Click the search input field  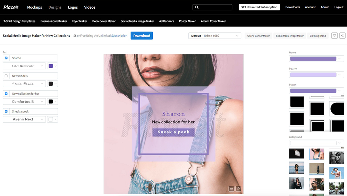(212, 7)
